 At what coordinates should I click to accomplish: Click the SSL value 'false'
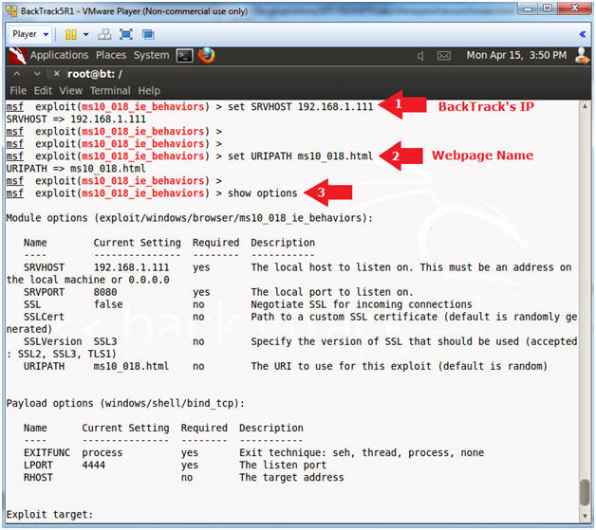click(108, 304)
